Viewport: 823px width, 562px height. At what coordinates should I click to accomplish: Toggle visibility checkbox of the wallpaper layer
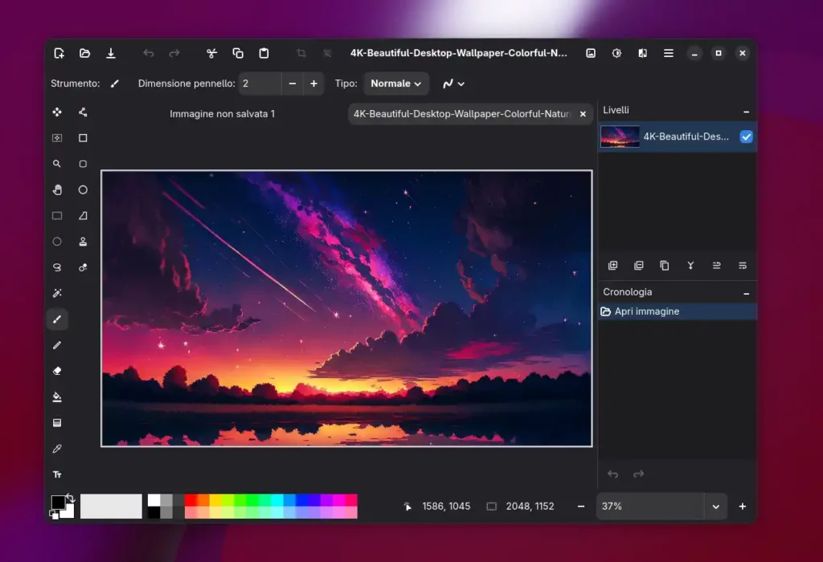click(746, 137)
